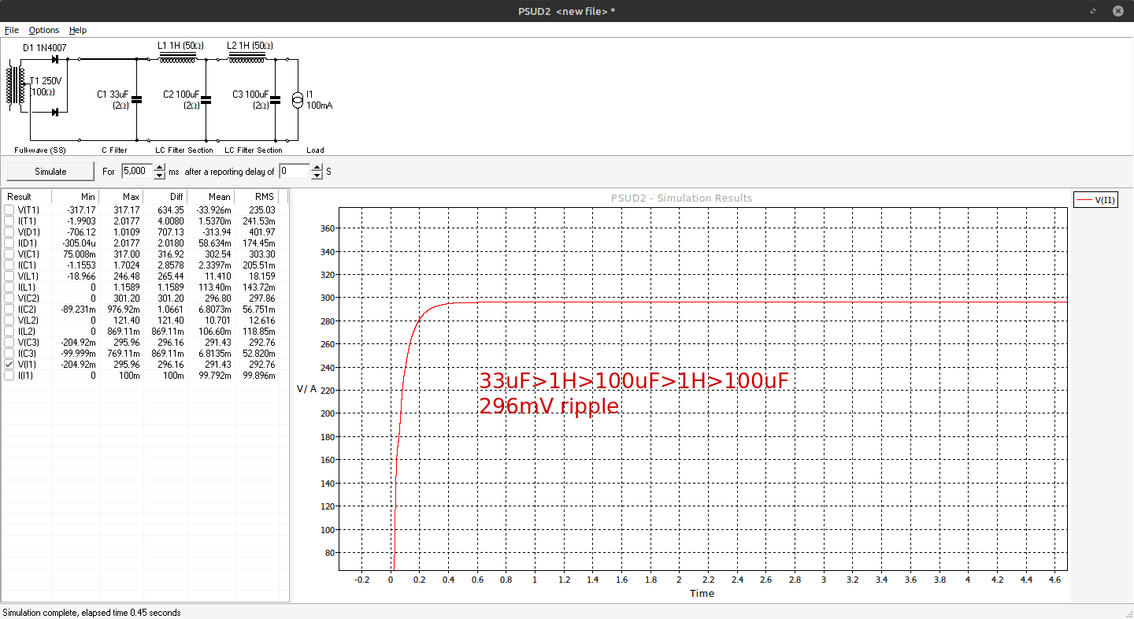Click the lower rectifier diode symbol
Image resolution: width=1134 pixels, height=619 pixels.
coord(55,113)
